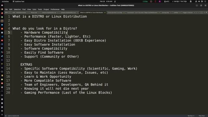Open the Tools menu

point(40,9)
